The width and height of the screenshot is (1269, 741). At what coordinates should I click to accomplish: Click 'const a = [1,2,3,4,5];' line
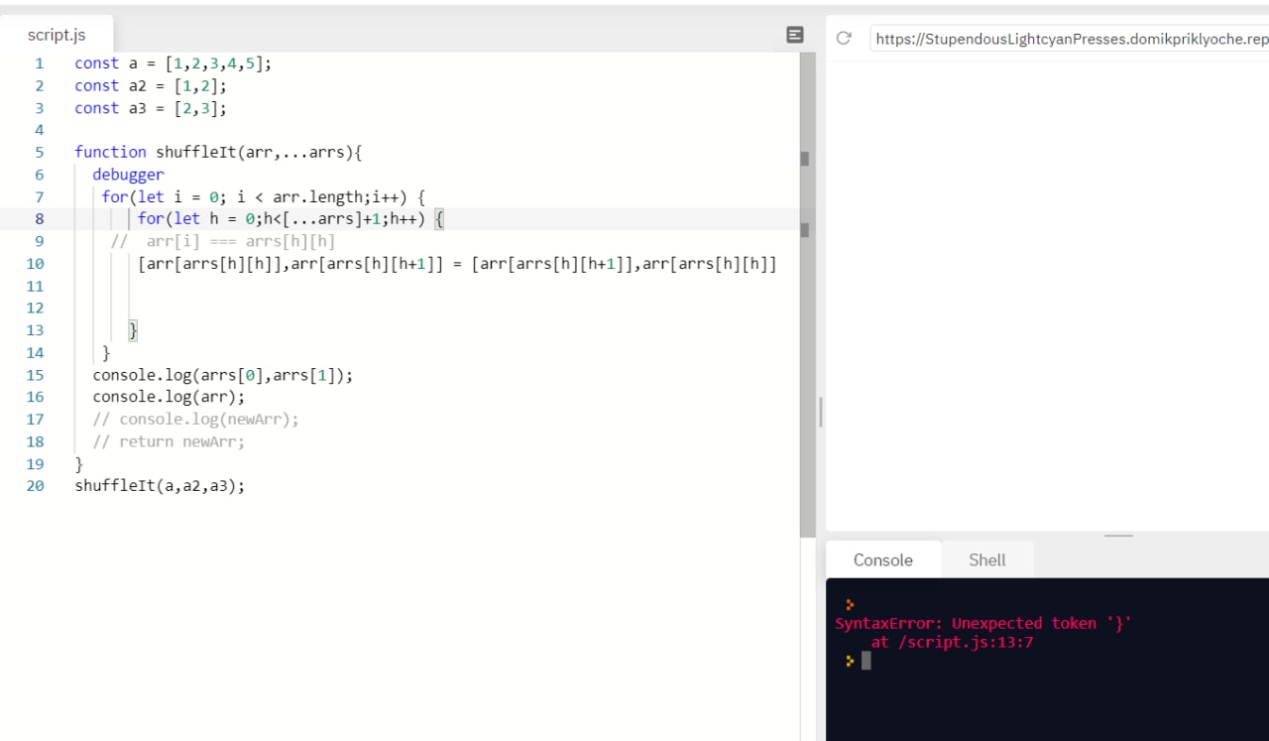[x=173, y=62]
